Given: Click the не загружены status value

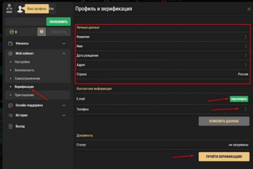Looking at the screenshot, I should pyautogui.click(x=238, y=145).
